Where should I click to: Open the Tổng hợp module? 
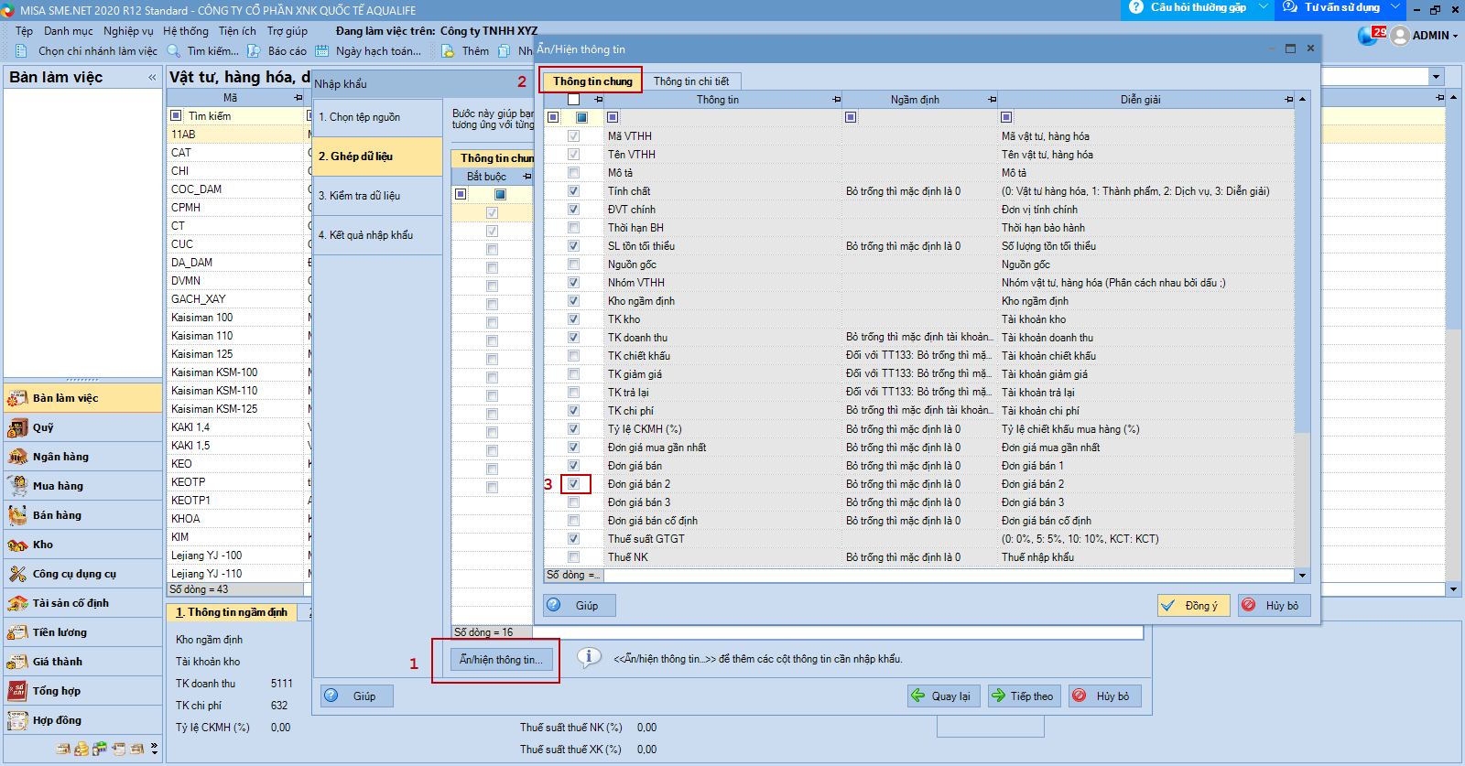point(82,691)
